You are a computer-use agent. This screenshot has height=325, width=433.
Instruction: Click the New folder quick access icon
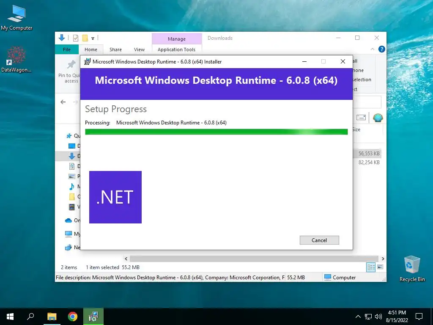click(x=85, y=38)
